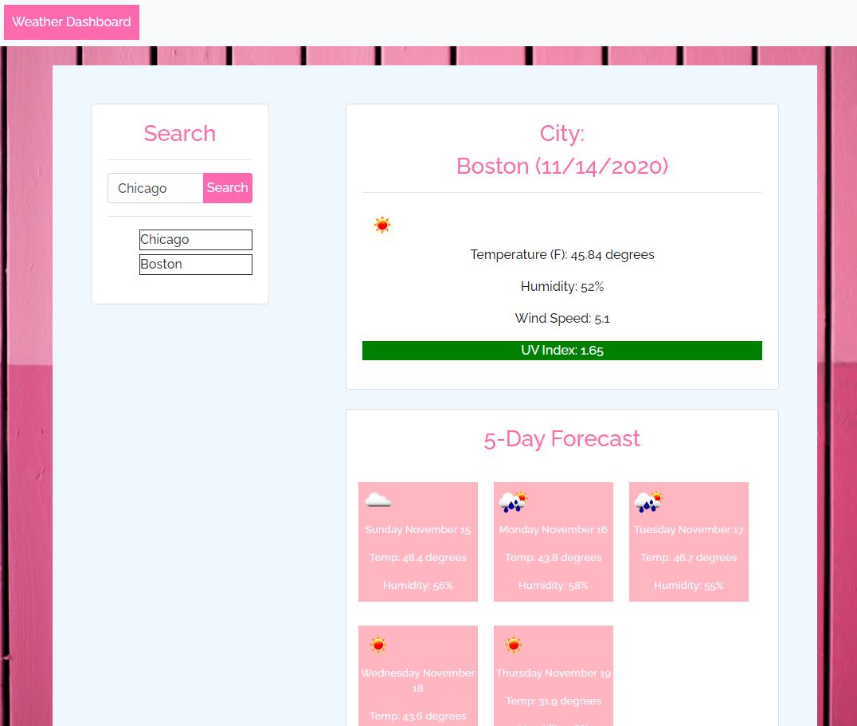Click the sunny weather icon for Boston
Viewport: 857px width, 726px height.
pyautogui.click(x=382, y=226)
